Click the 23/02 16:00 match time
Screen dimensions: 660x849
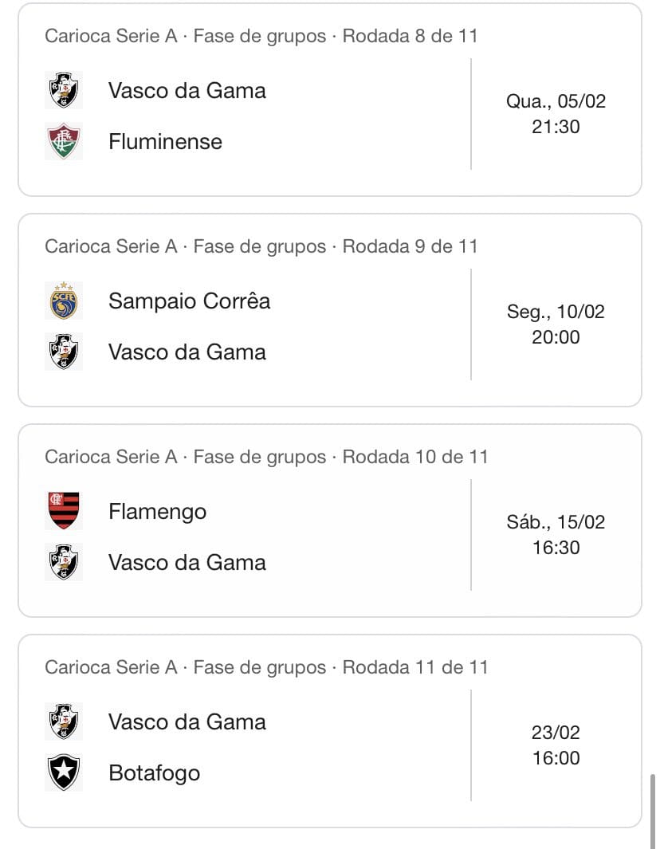pos(556,745)
